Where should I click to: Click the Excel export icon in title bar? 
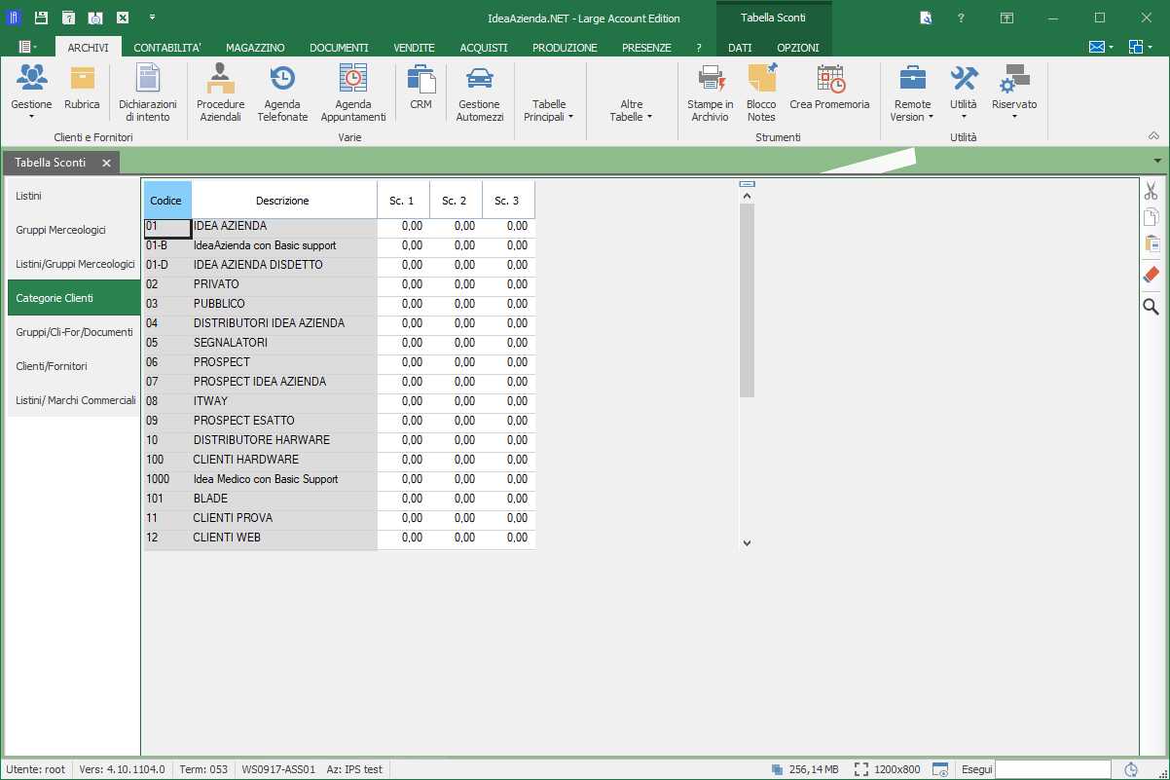(123, 18)
